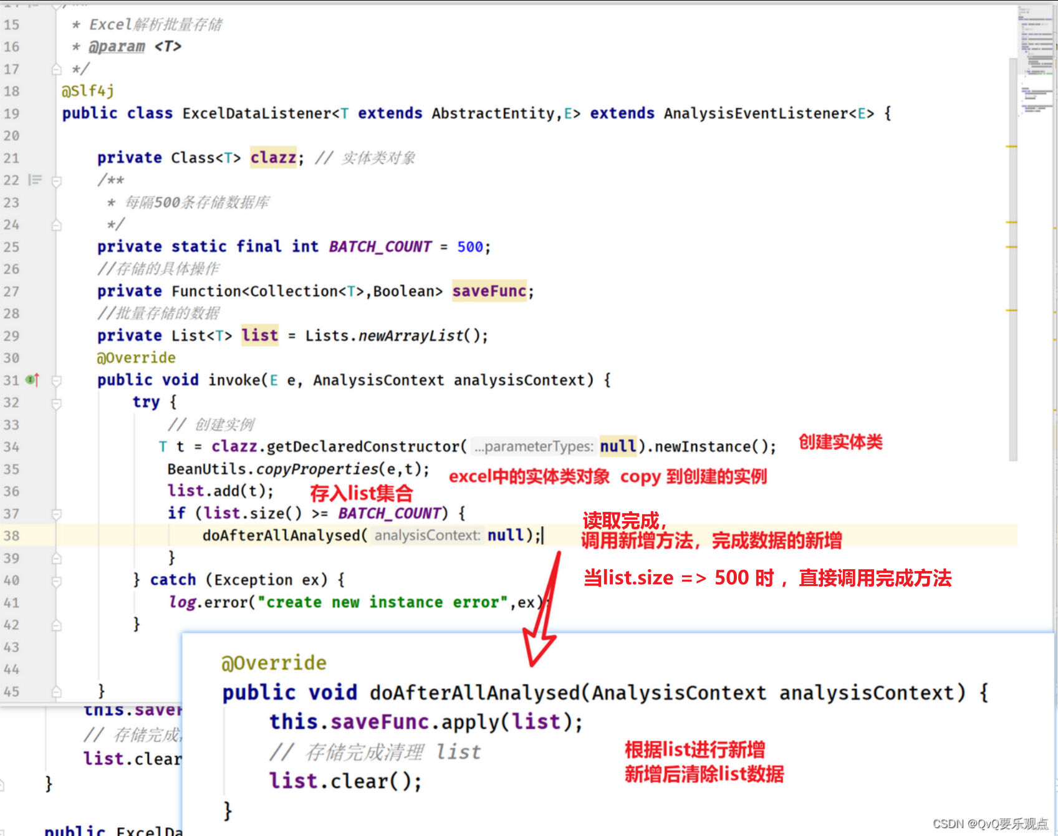Click list.add(t) on line 36
Image resolution: width=1058 pixels, height=836 pixels.
coord(217,491)
